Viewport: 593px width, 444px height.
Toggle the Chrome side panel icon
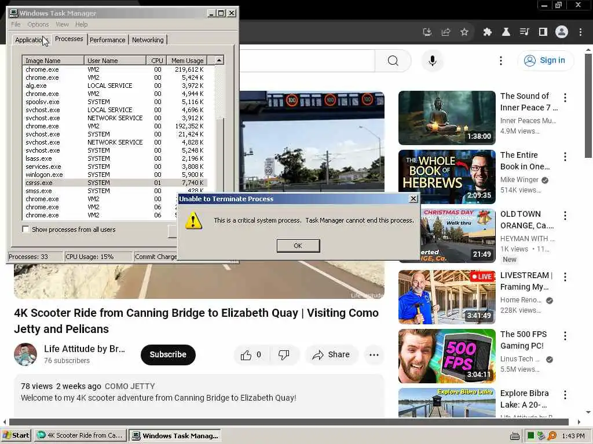coord(543,32)
